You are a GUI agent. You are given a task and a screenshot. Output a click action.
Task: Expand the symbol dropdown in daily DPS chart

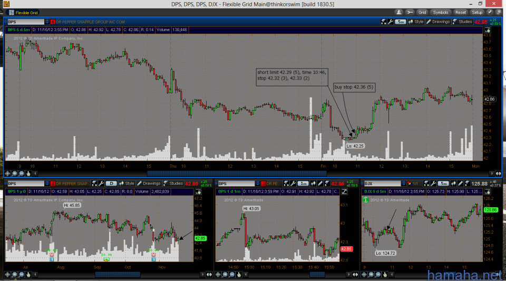[47, 183]
